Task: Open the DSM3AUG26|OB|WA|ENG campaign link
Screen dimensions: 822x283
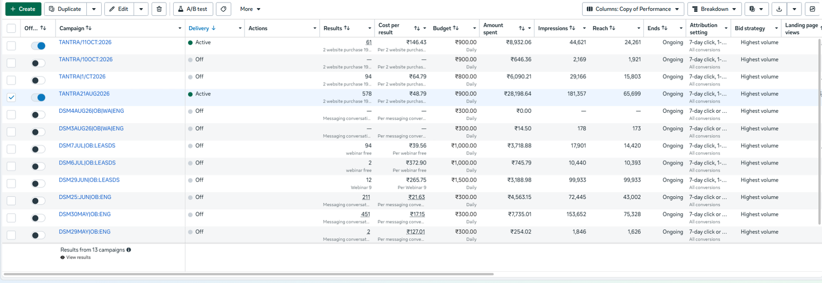Action: [x=91, y=129]
